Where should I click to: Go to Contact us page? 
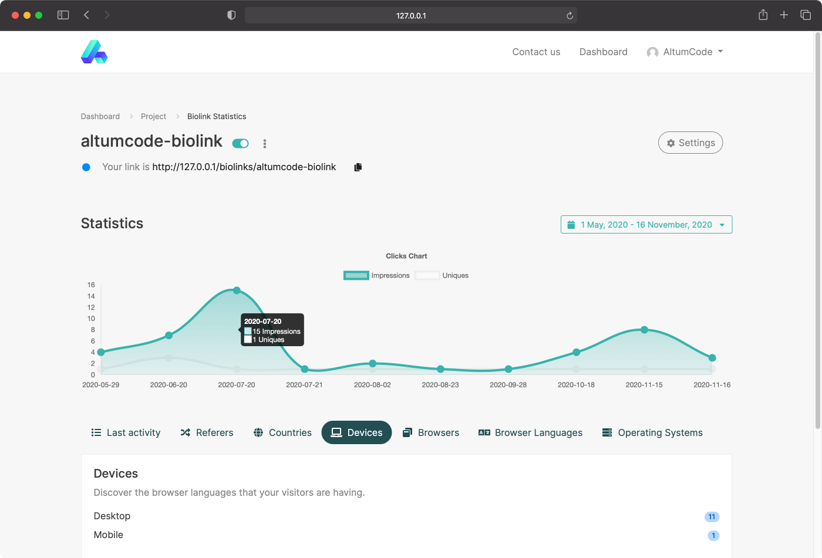(536, 52)
